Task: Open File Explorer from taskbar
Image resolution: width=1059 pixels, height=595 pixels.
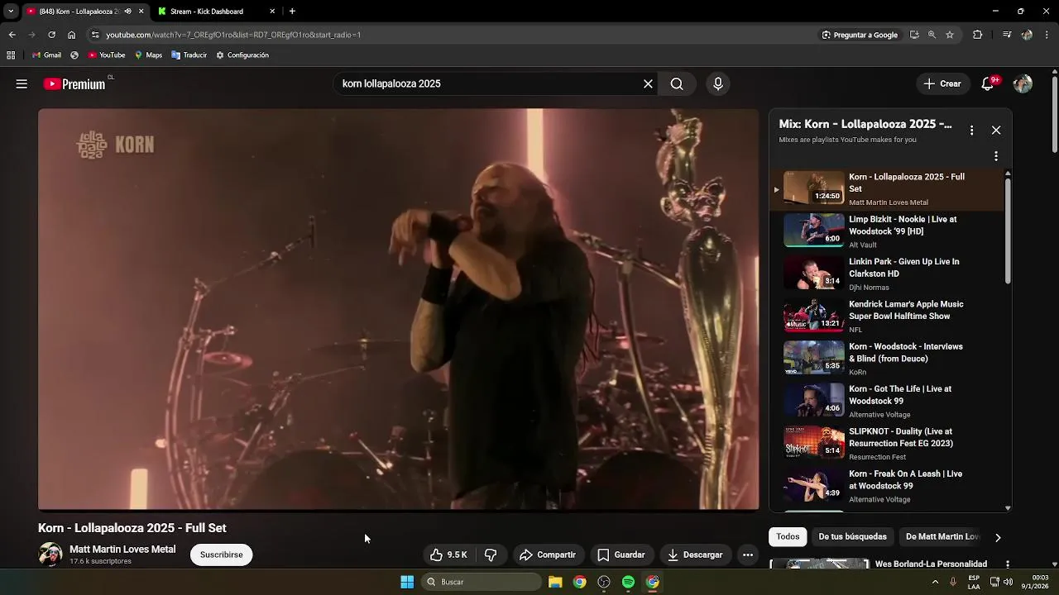Action: click(x=555, y=582)
